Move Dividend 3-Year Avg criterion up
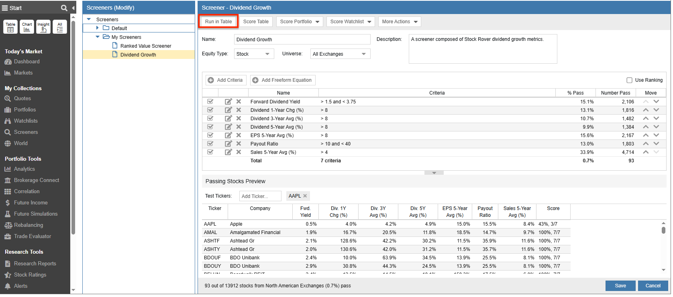The width and height of the screenshot is (673, 297). point(646,118)
